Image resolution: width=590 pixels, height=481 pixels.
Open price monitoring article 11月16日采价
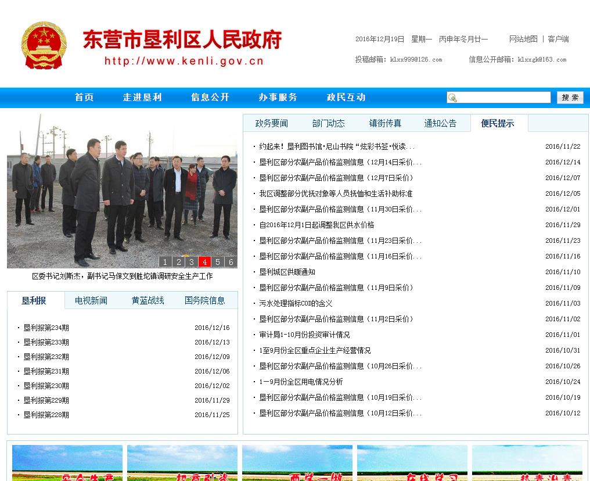(340, 256)
